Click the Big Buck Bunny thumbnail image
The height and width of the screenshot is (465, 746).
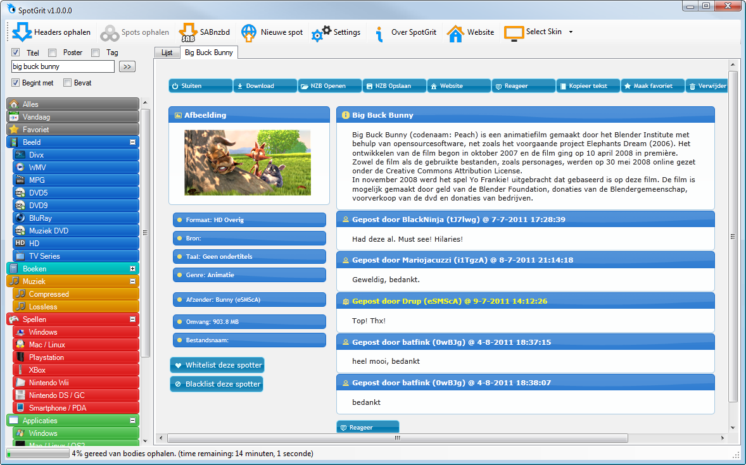[x=248, y=163]
